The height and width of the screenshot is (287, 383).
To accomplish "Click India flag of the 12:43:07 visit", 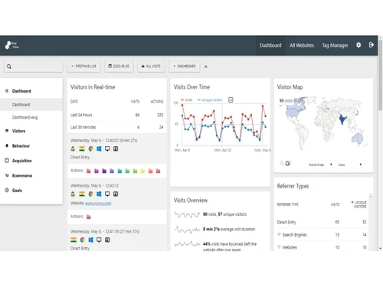I will click(x=82, y=148).
